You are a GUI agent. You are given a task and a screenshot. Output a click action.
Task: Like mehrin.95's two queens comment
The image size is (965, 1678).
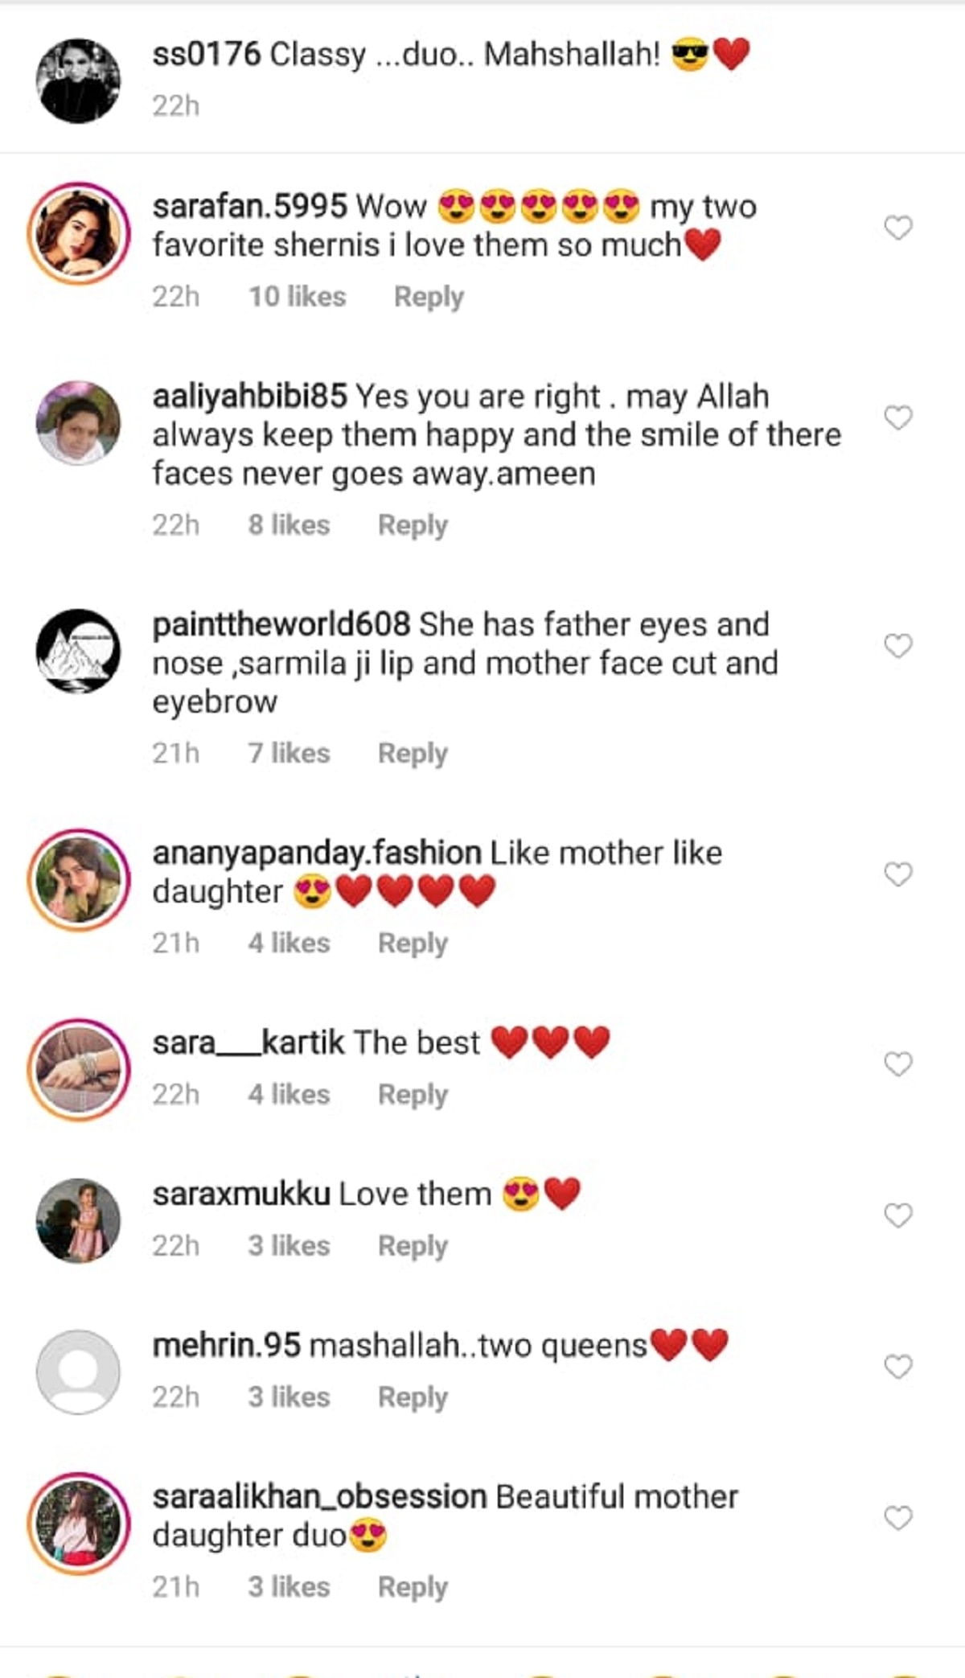(897, 1367)
